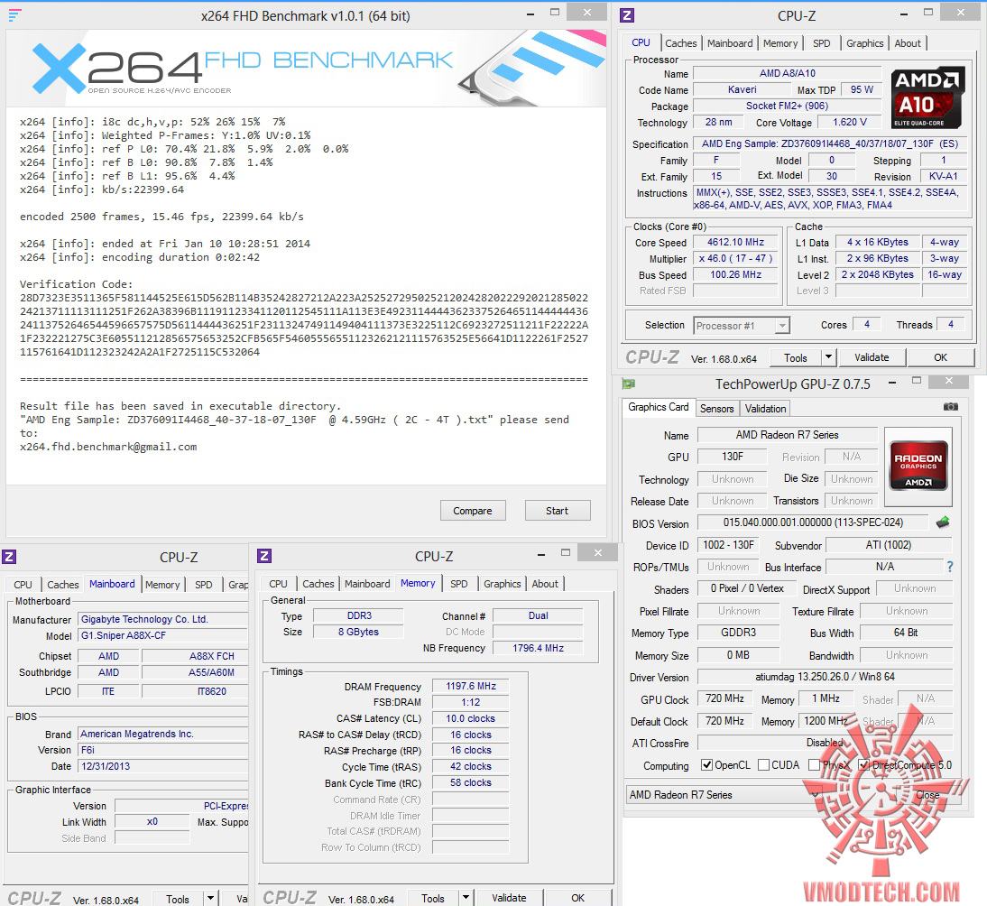Open CPU tab in CPU-Z Mainboard window
The image size is (987, 906).
coord(23,584)
